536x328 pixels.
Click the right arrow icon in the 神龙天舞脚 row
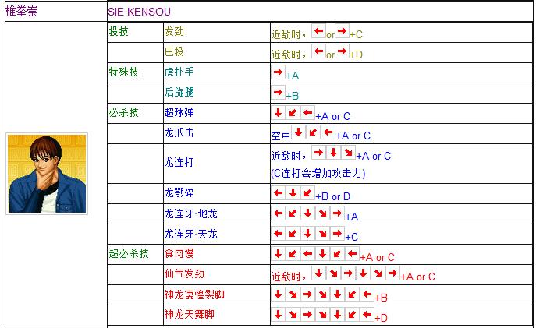tap(307, 314)
